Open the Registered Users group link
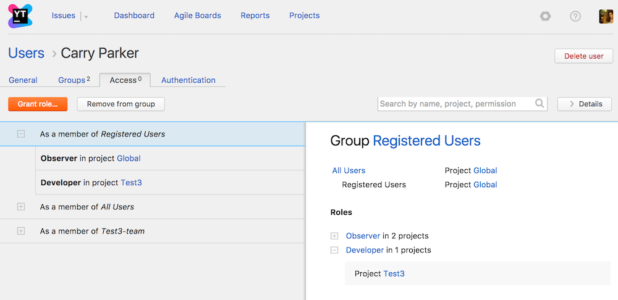The height and width of the screenshot is (300, 618). point(426,141)
